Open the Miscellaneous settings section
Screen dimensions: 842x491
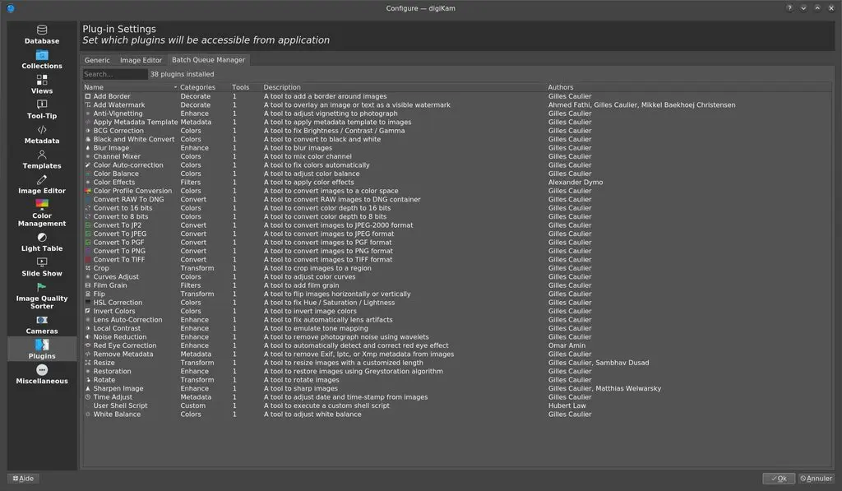(x=41, y=375)
